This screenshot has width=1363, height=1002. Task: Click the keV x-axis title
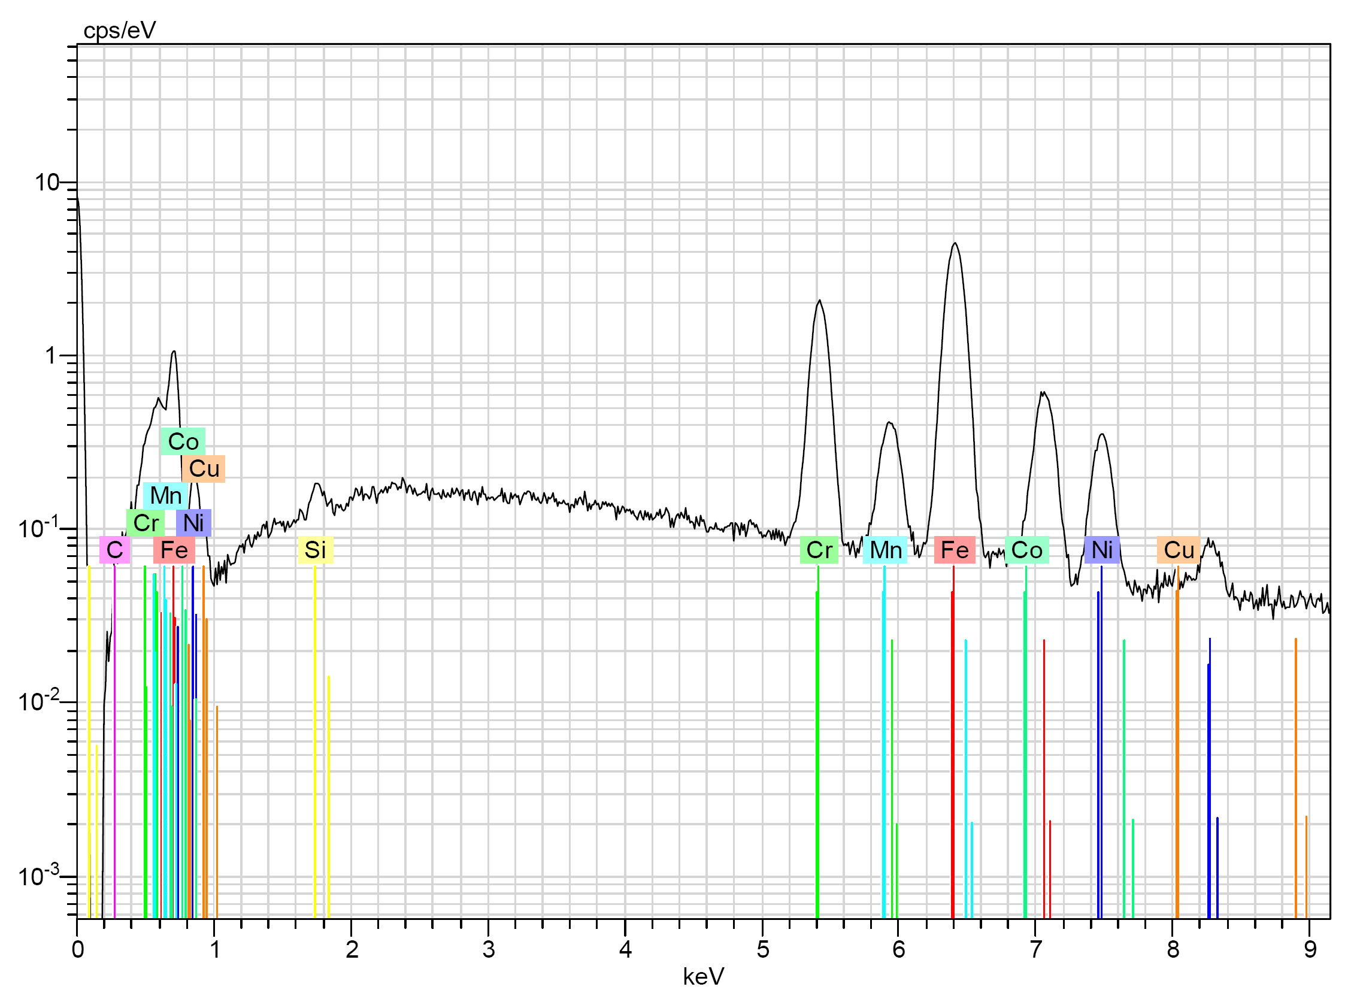click(x=703, y=976)
